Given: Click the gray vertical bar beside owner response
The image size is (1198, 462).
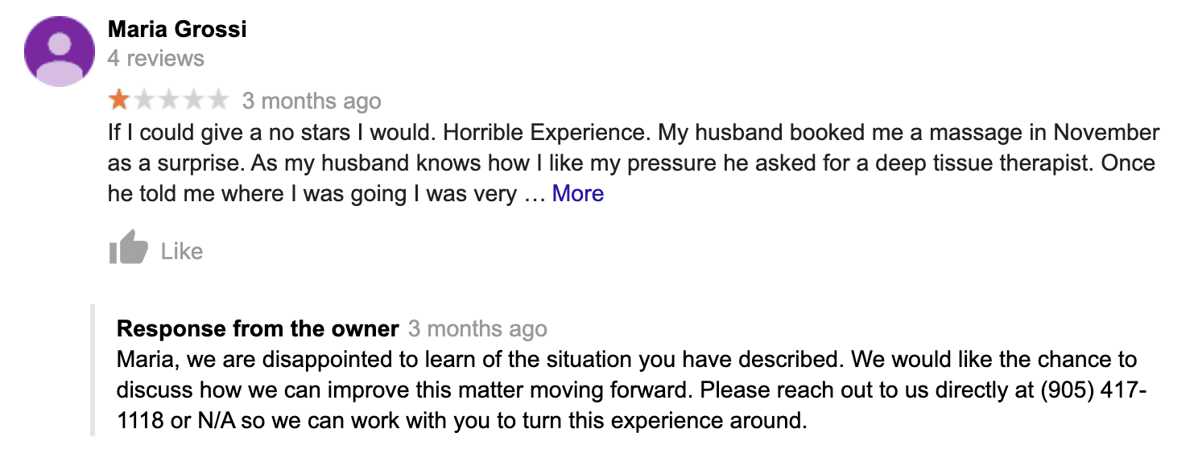Looking at the screenshot, I should click(93, 370).
